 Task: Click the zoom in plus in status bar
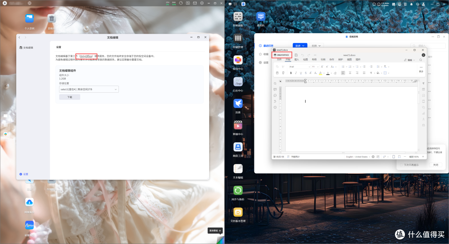pos(423,157)
